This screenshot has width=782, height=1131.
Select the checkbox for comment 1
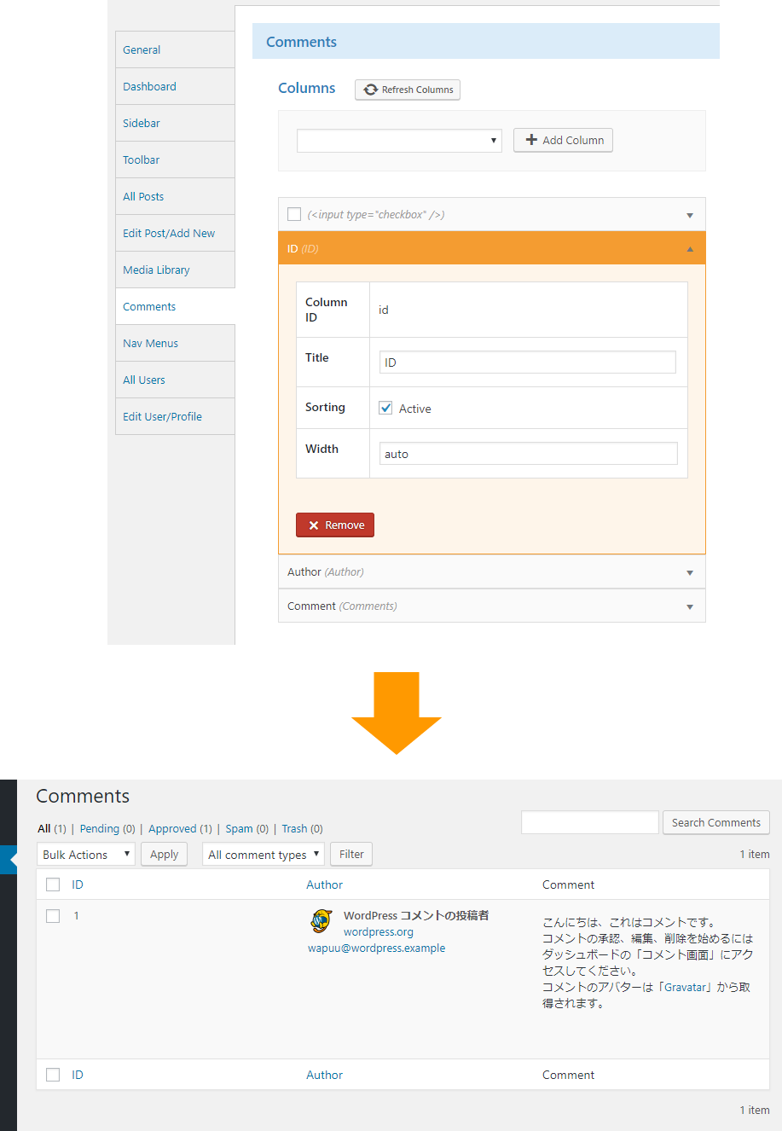(53, 916)
